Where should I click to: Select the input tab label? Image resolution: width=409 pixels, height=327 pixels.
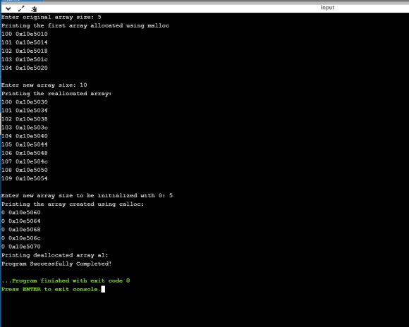point(327,8)
